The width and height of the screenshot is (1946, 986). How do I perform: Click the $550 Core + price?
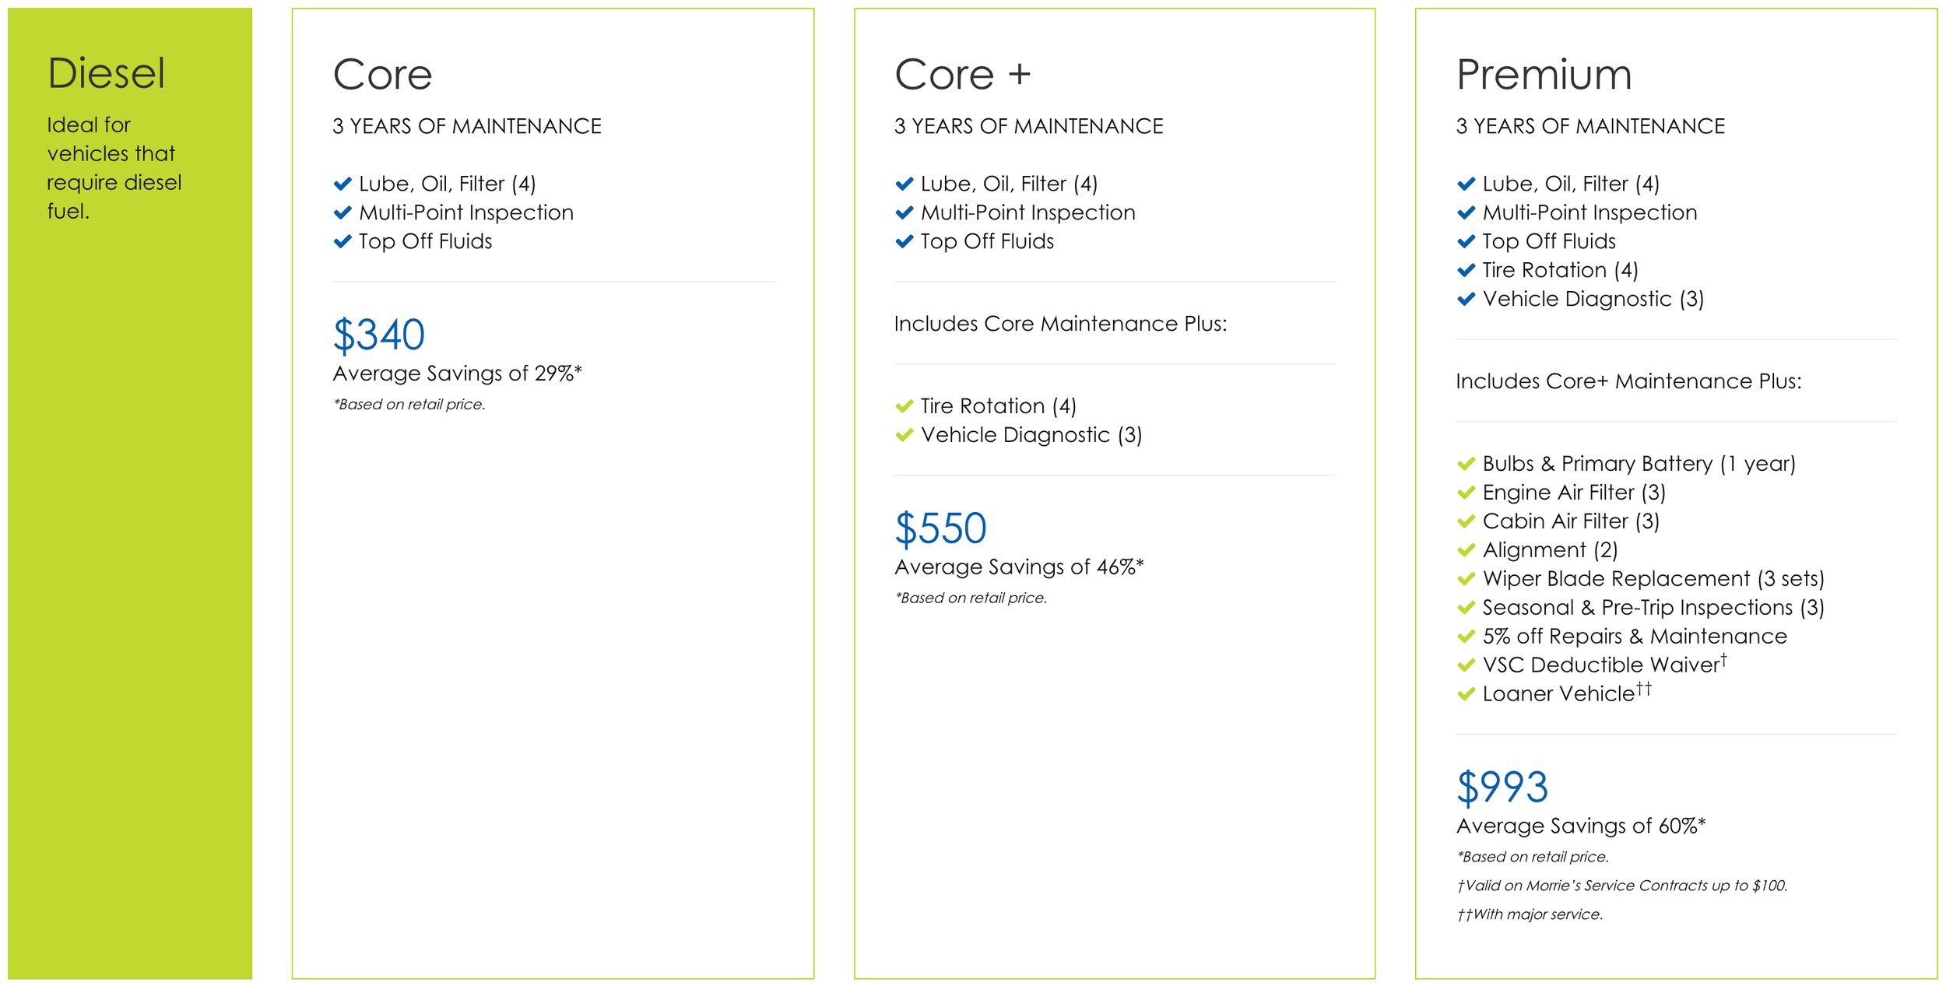tap(940, 528)
